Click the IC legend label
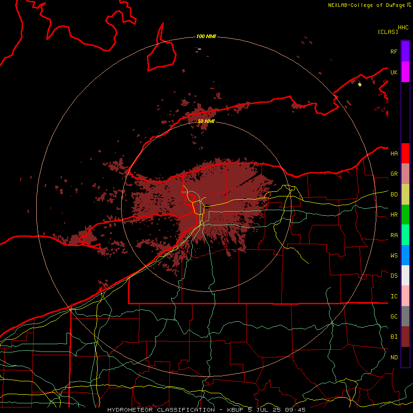This screenshot has height=413, width=413. click(x=394, y=296)
